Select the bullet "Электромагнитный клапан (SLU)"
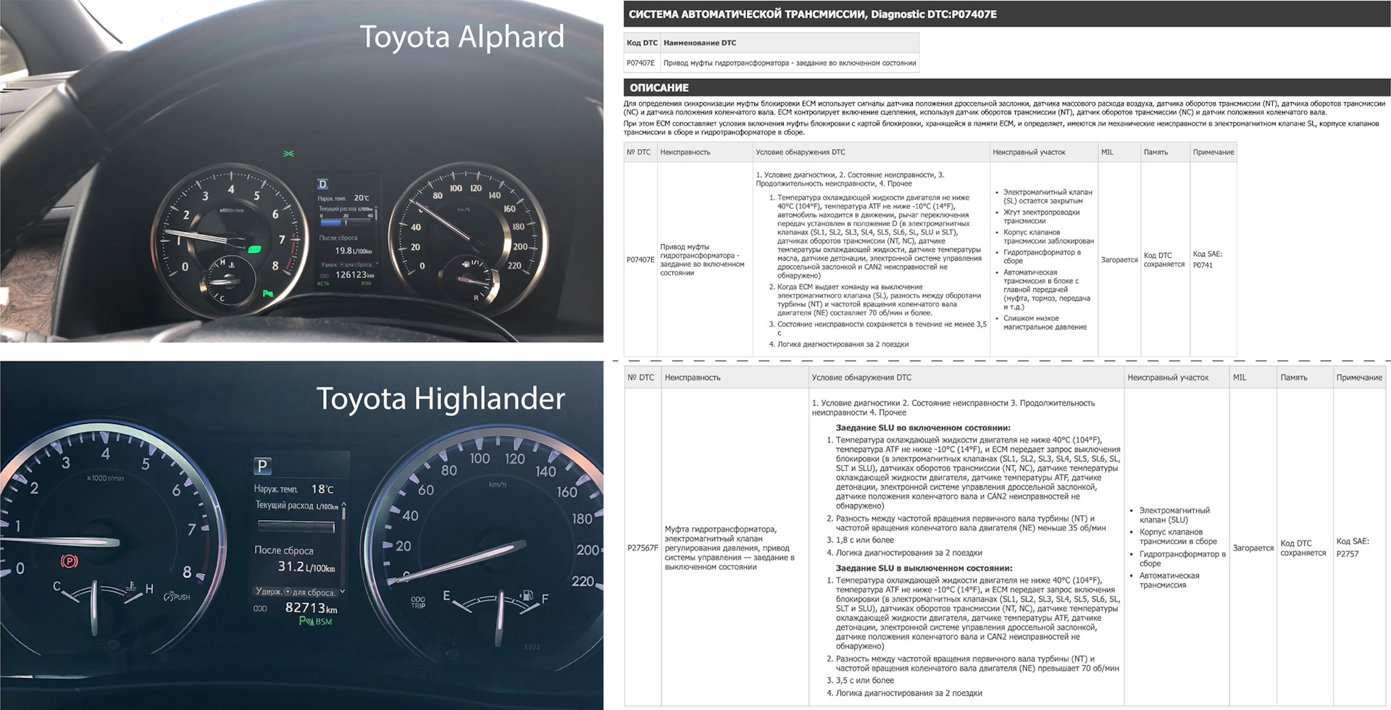The image size is (1391, 710). (x=1174, y=515)
